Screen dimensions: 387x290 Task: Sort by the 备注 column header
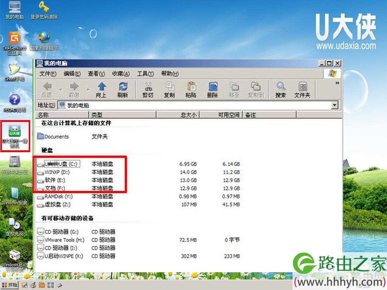269,115
